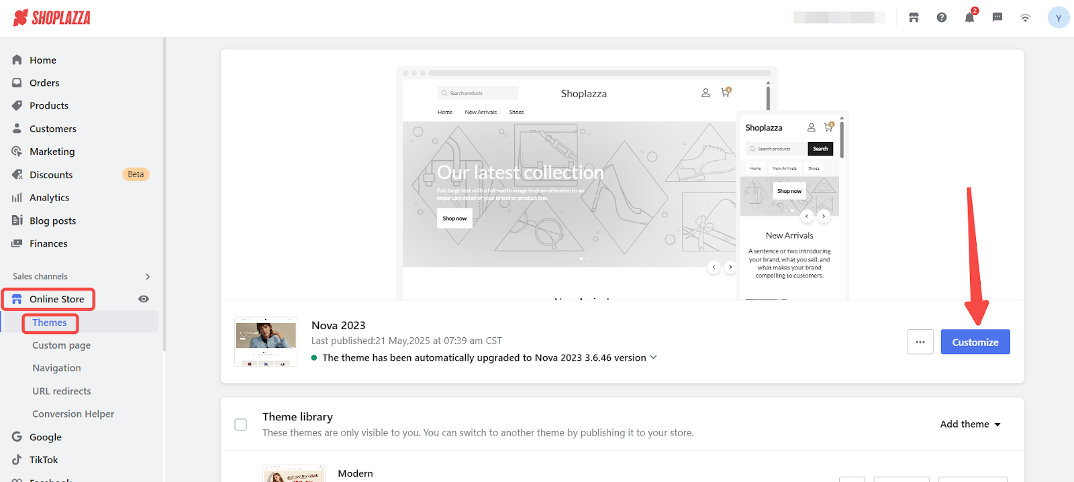Open Home in the sidebar menu
This screenshot has width=1074, height=482.
[43, 60]
